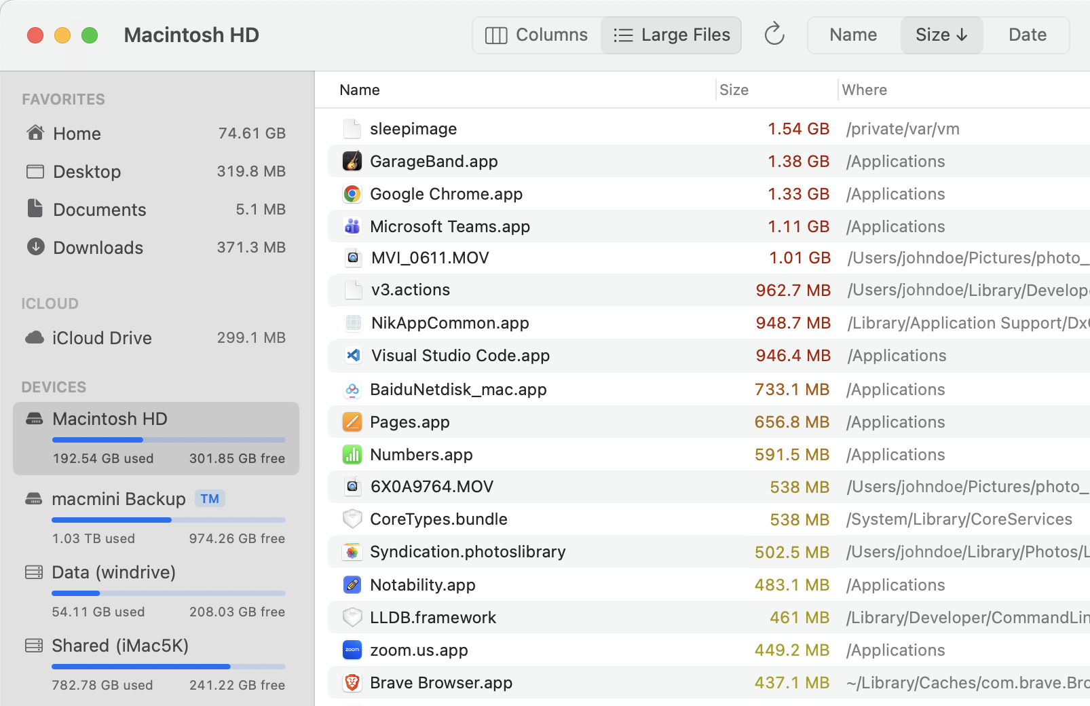Click the /System/Library/CoreServices path
This screenshot has height=706, width=1090.
point(959,519)
